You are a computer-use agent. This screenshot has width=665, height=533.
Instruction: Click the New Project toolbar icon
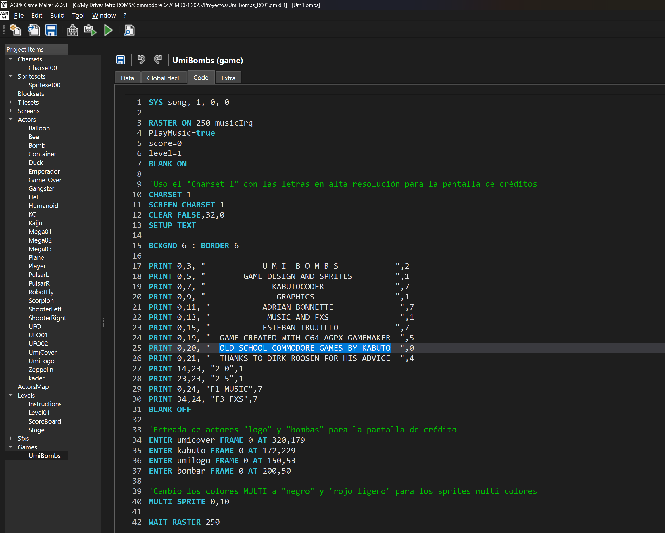point(16,30)
